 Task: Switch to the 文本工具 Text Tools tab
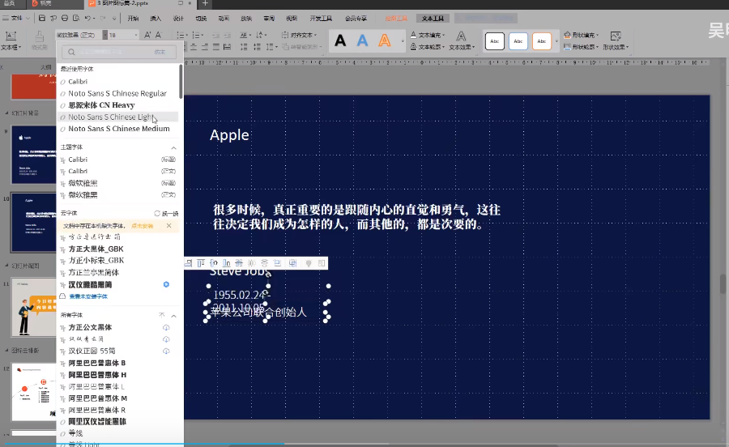(x=433, y=19)
